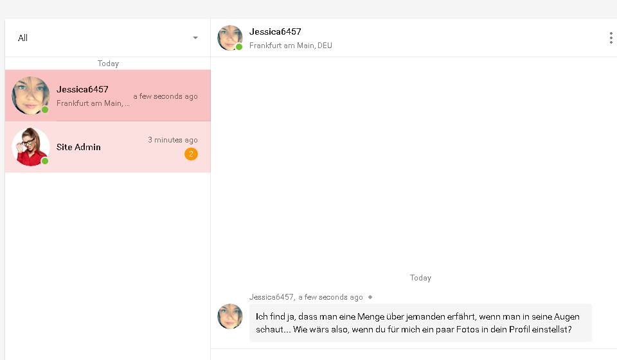Click the green online dot on Site Admin's avatar
The image size is (617, 360).
coord(45,161)
